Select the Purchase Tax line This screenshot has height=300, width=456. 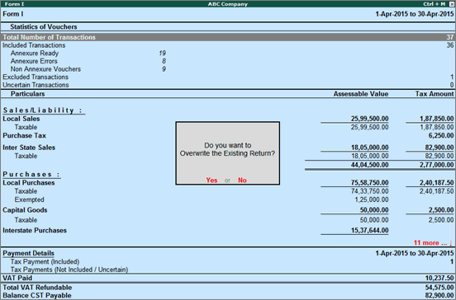[x=228, y=135]
